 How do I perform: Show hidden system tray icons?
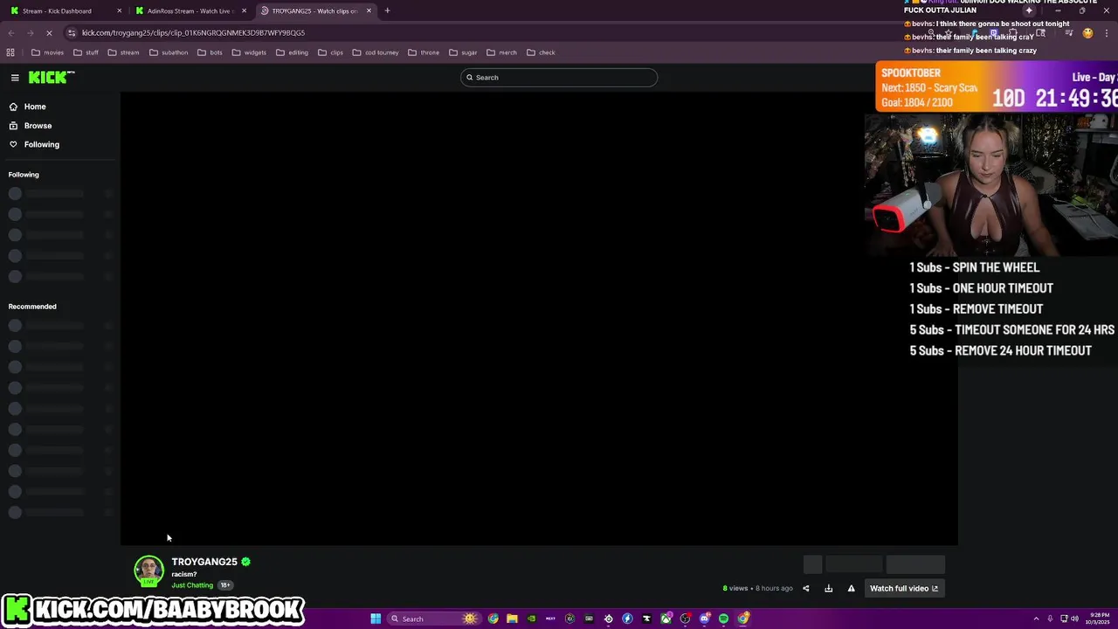click(1036, 619)
